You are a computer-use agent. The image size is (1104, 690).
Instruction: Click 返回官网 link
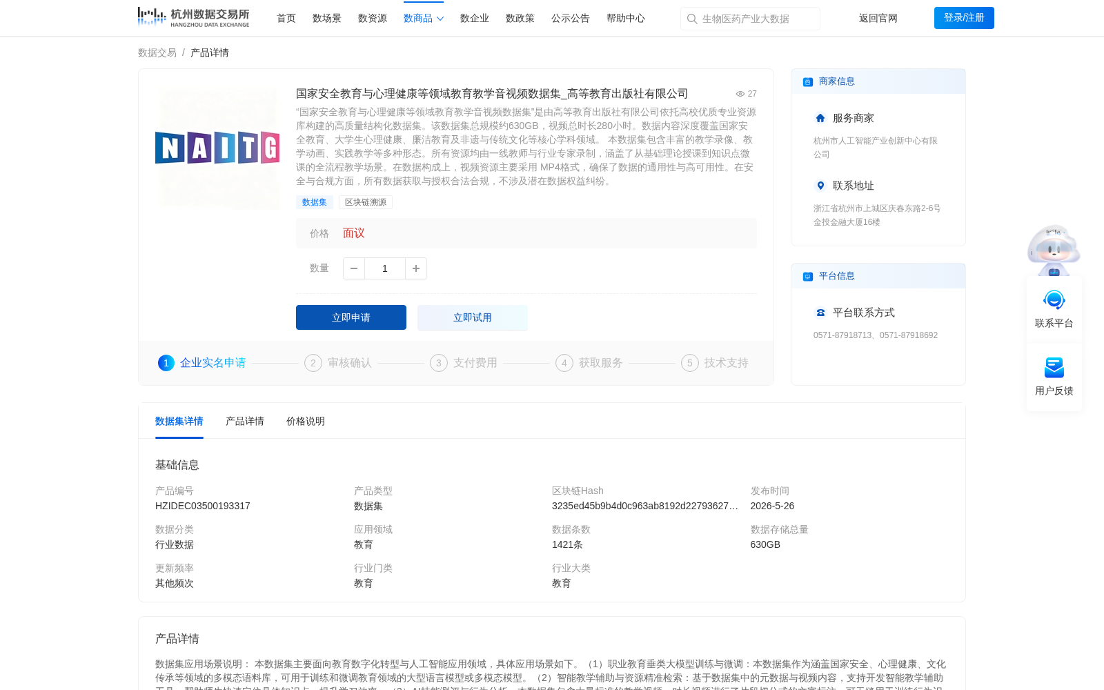(878, 18)
